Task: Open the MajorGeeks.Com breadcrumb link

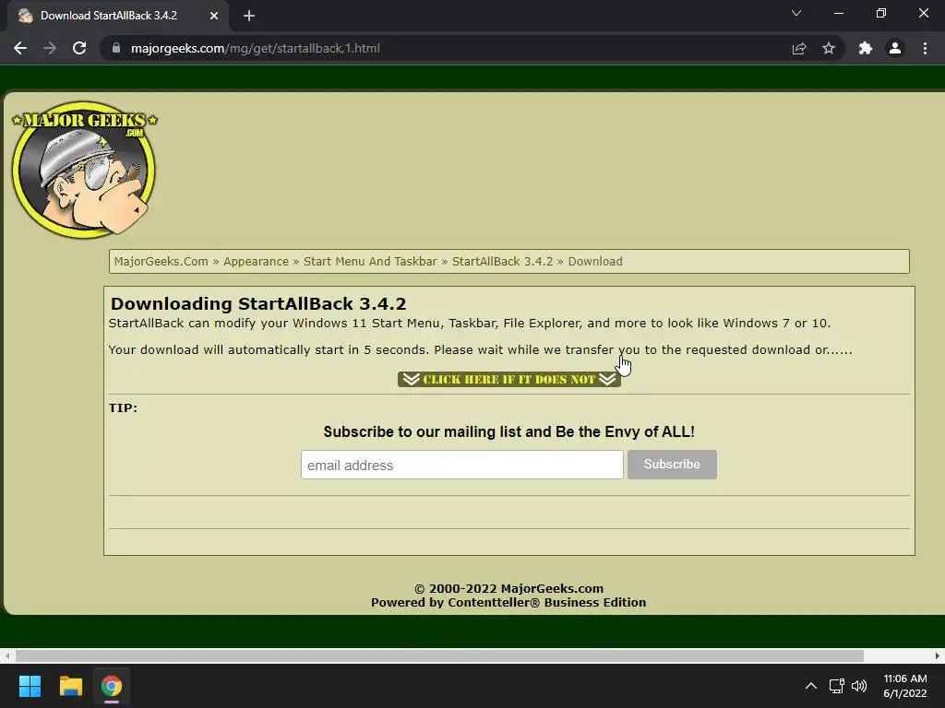Action: click(161, 261)
